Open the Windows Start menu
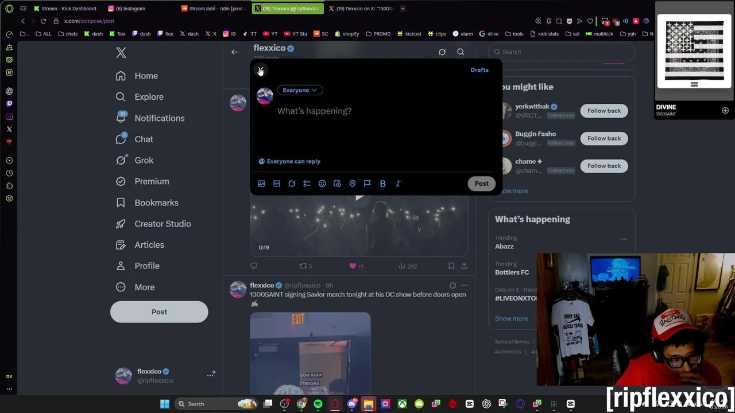Viewport: 735px width, 413px height. [165, 404]
